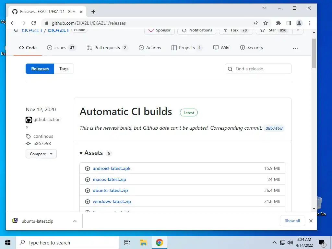
Task: Show hidden system tray icons
Action: [274, 243]
